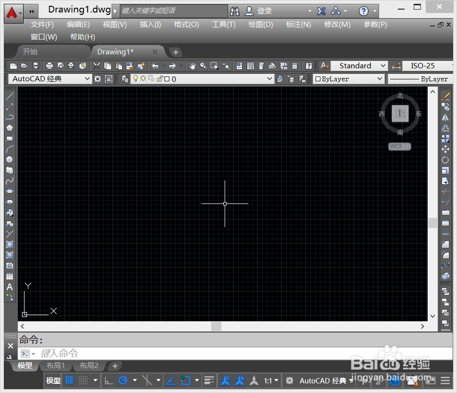Expand the 1:1 annotation scale dropdown
The height and width of the screenshot is (393, 457).
(x=271, y=381)
